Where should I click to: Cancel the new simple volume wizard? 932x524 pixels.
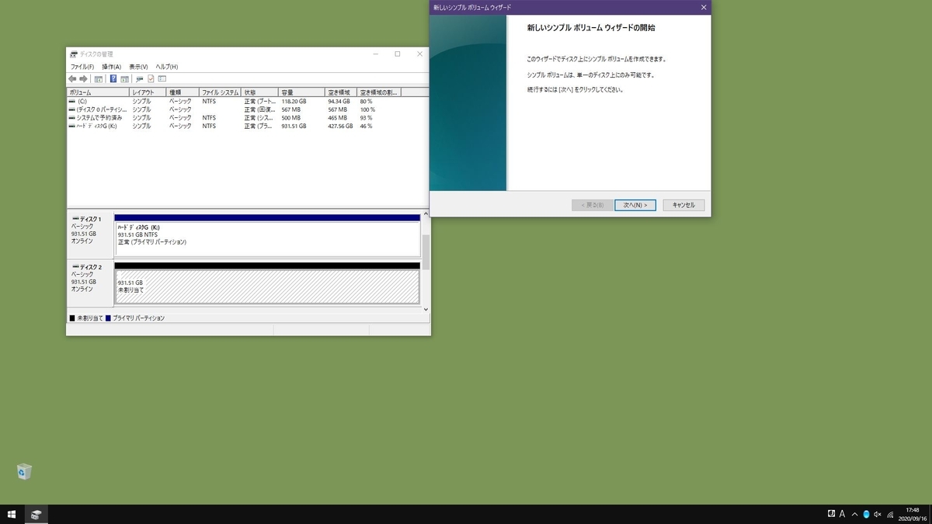(683, 205)
